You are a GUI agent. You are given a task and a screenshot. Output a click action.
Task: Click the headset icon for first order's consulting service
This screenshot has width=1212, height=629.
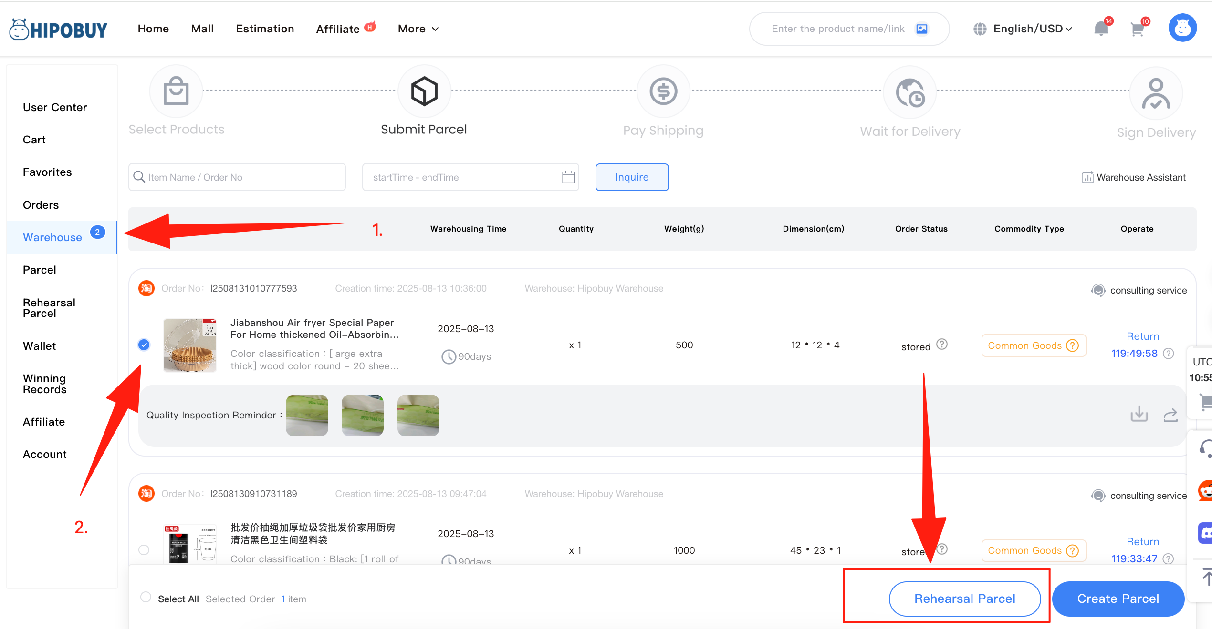pyautogui.click(x=1098, y=290)
